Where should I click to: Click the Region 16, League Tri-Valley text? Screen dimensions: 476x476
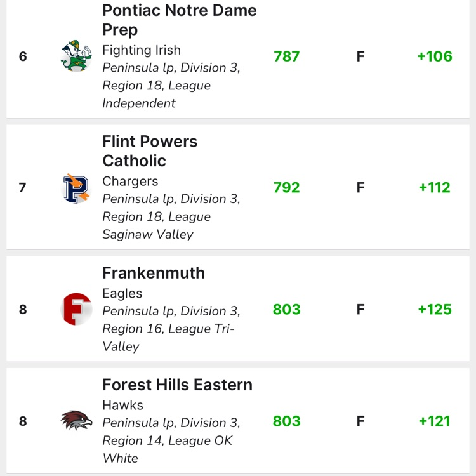168,338
